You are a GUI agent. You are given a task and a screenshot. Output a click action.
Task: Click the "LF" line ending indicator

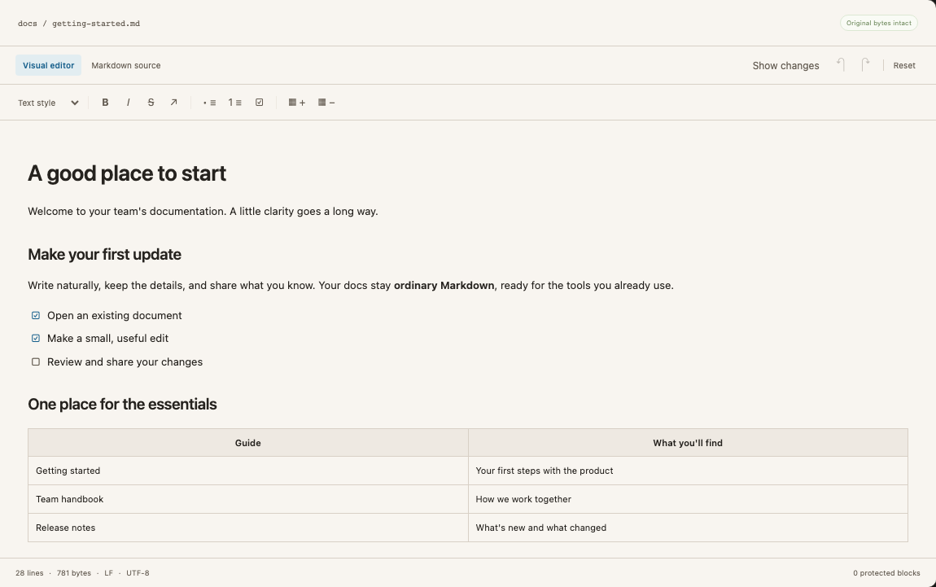[x=108, y=573]
